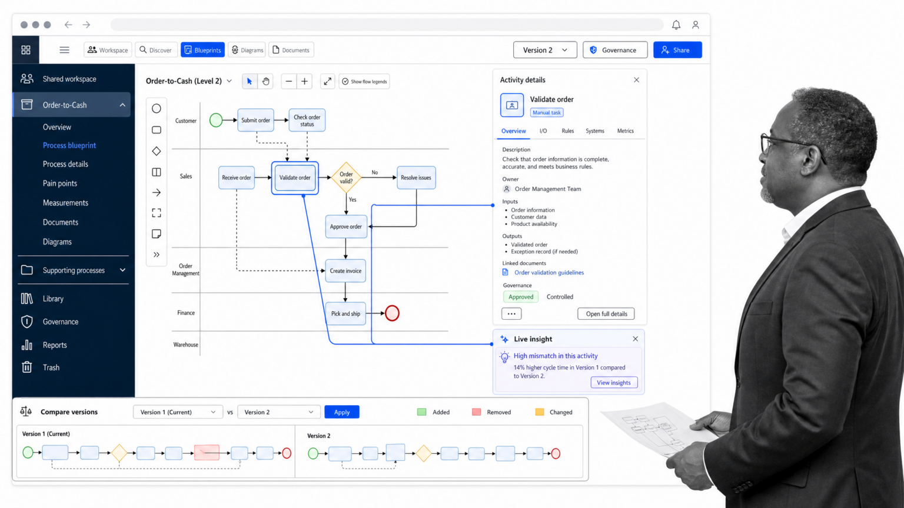This screenshot has height=508, width=904.
Task: Select the arrow connector tool
Action: pyautogui.click(x=157, y=192)
